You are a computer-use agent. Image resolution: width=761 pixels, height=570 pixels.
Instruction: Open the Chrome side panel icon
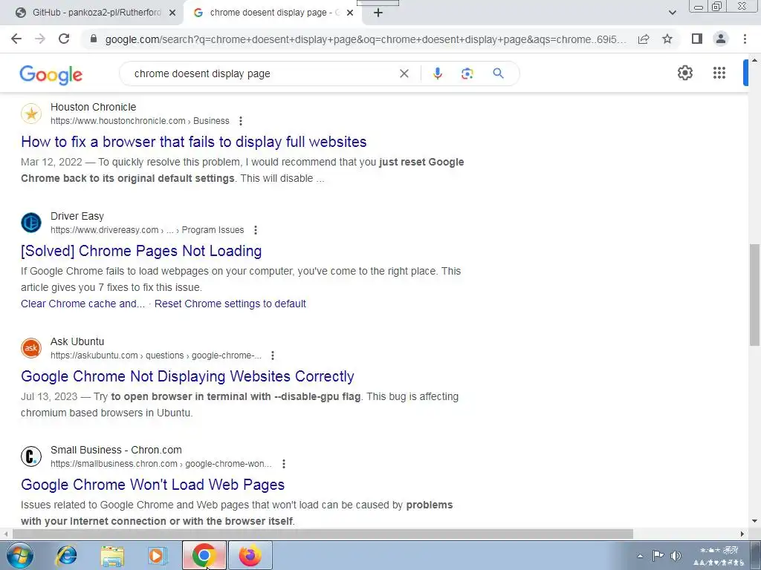point(697,39)
